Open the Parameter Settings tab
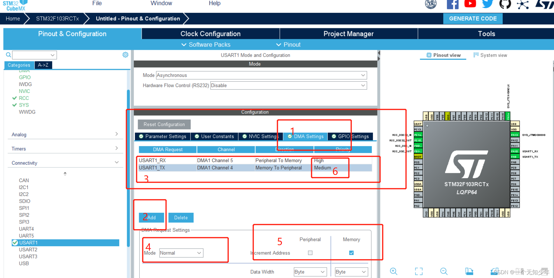This screenshot has height=278, width=554. [163, 136]
